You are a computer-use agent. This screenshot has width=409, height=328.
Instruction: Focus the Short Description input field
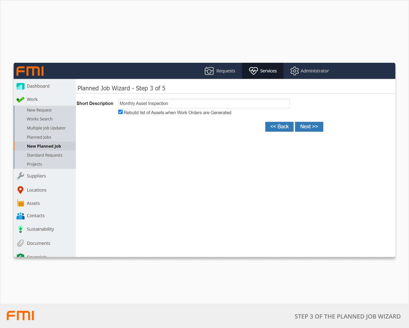pyautogui.click(x=204, y=104)
